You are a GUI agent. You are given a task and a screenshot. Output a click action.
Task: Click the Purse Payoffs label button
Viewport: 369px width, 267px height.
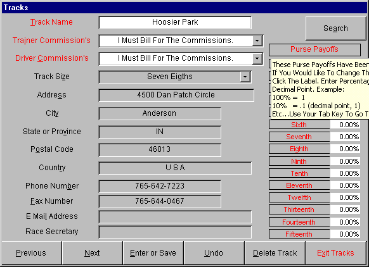click(x=314, y=49)
